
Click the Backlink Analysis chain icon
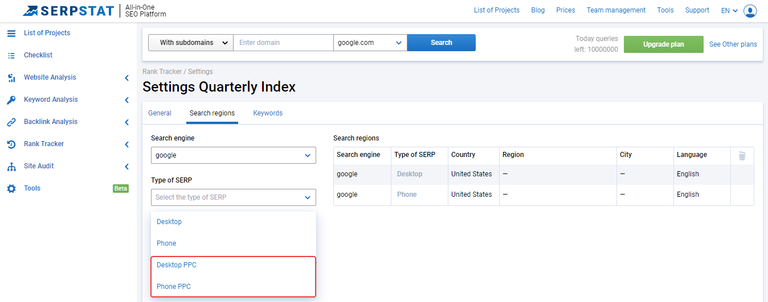coord(11,122)
